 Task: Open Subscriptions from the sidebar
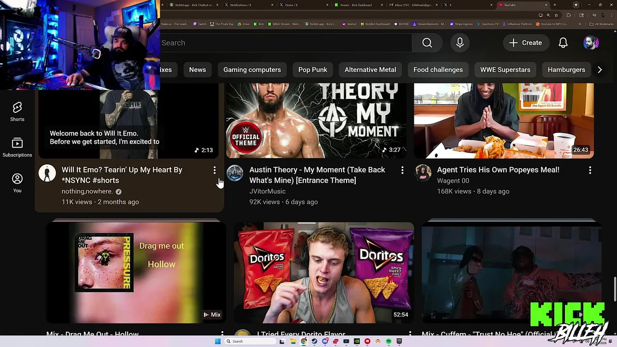(x=17, y=147)
